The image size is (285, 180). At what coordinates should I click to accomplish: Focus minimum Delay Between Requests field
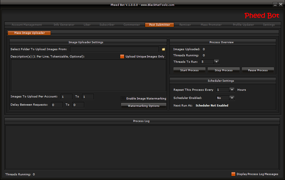[x=57, y=105]
